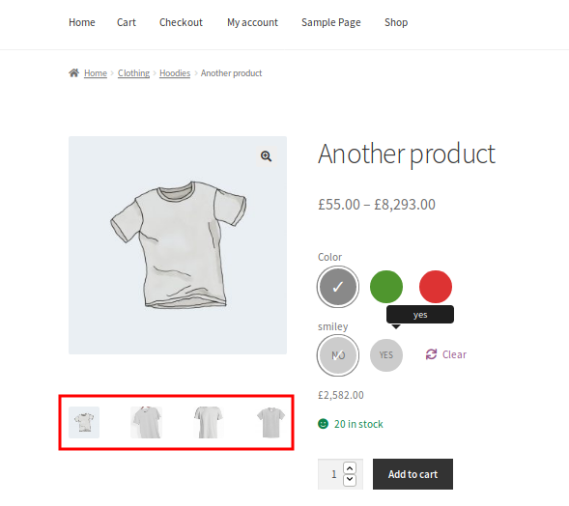569x506 pixels.
Task: Click the green smiley stock icon
Action: tap(323, 424)
